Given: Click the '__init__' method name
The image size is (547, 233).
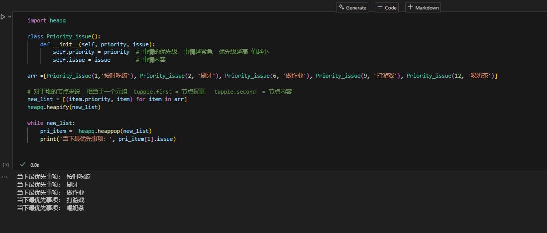Looking at the screenshot, I should [x=66, y=44].
